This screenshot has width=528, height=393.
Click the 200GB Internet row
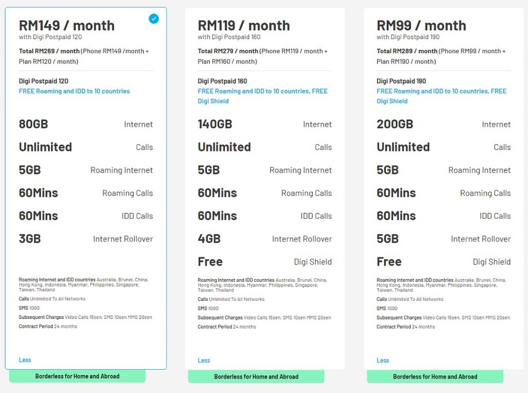(x=443, y=124)
